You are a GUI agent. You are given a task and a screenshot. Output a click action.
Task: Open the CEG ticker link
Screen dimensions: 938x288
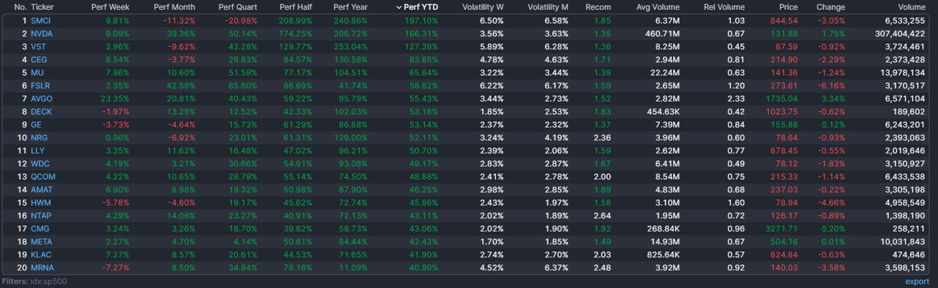(39, 60)
